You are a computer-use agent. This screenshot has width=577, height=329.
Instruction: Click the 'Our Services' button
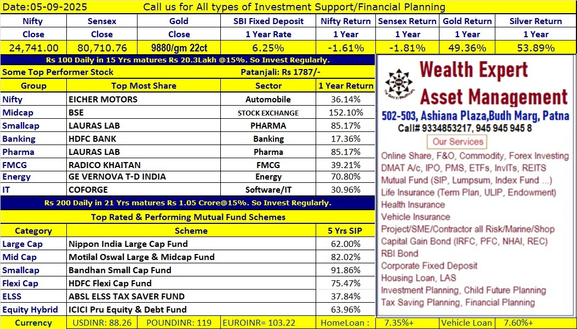pyautogui.click(x=456, y=142)
